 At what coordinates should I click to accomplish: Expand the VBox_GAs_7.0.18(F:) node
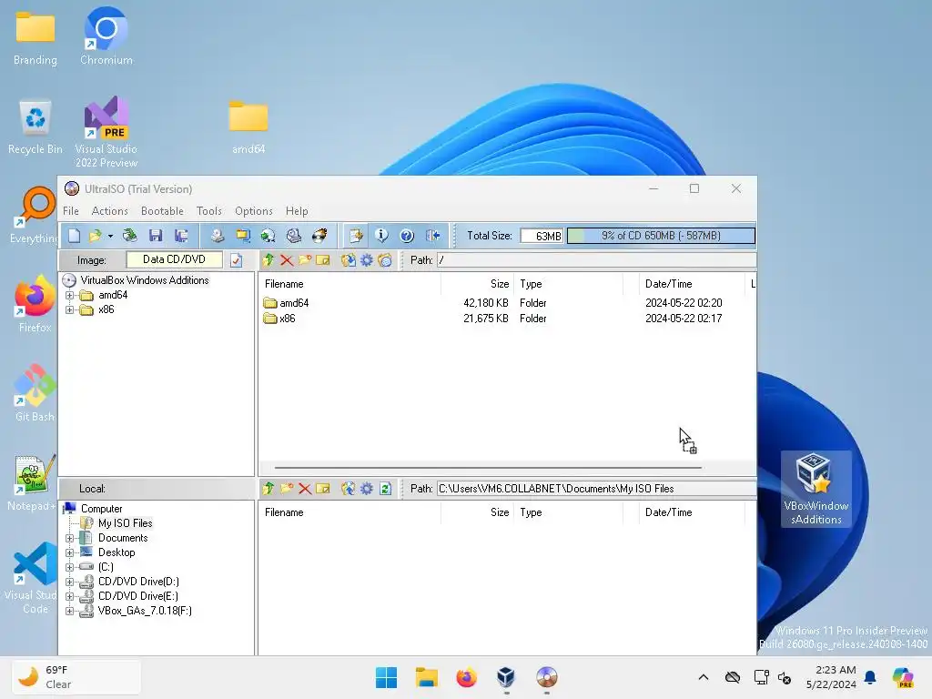[x=69, y=611]
